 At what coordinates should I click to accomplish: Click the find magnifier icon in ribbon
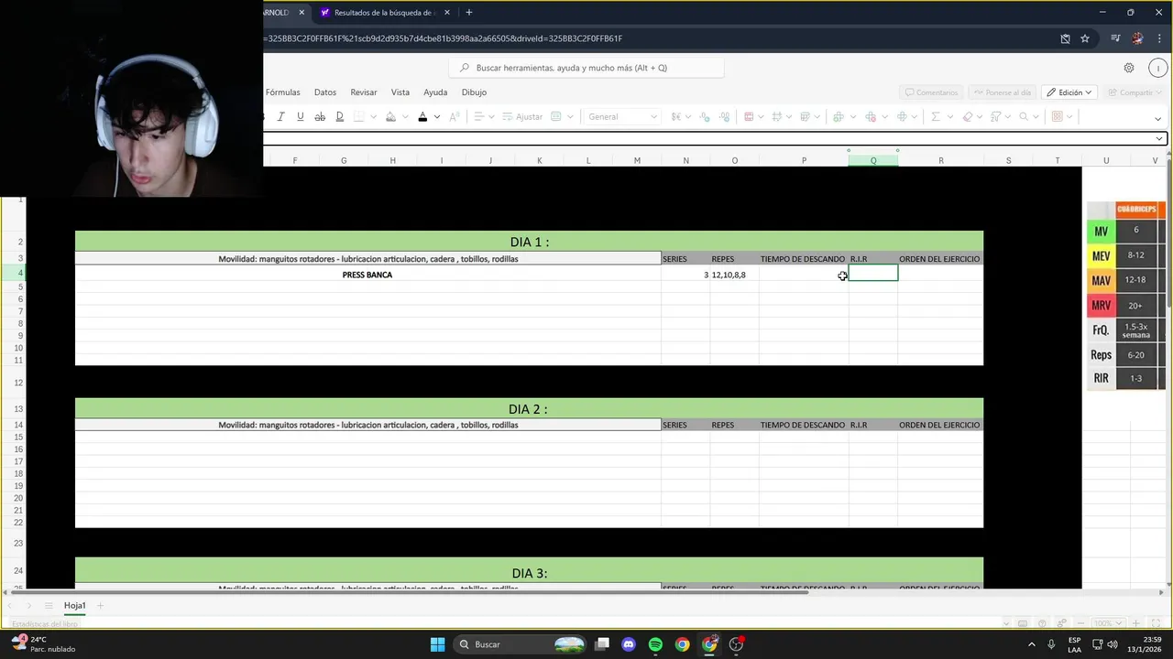tap(1024, 116)
